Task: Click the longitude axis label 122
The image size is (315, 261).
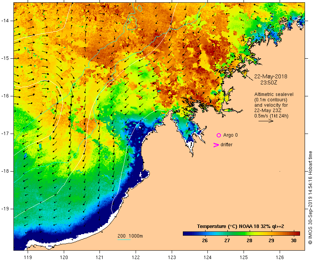Action: [136, 258]
